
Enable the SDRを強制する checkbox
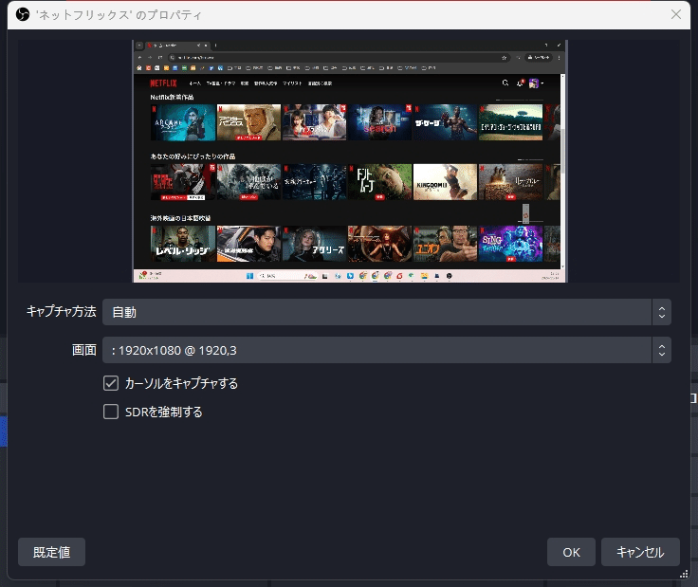[x=111, y=412]
